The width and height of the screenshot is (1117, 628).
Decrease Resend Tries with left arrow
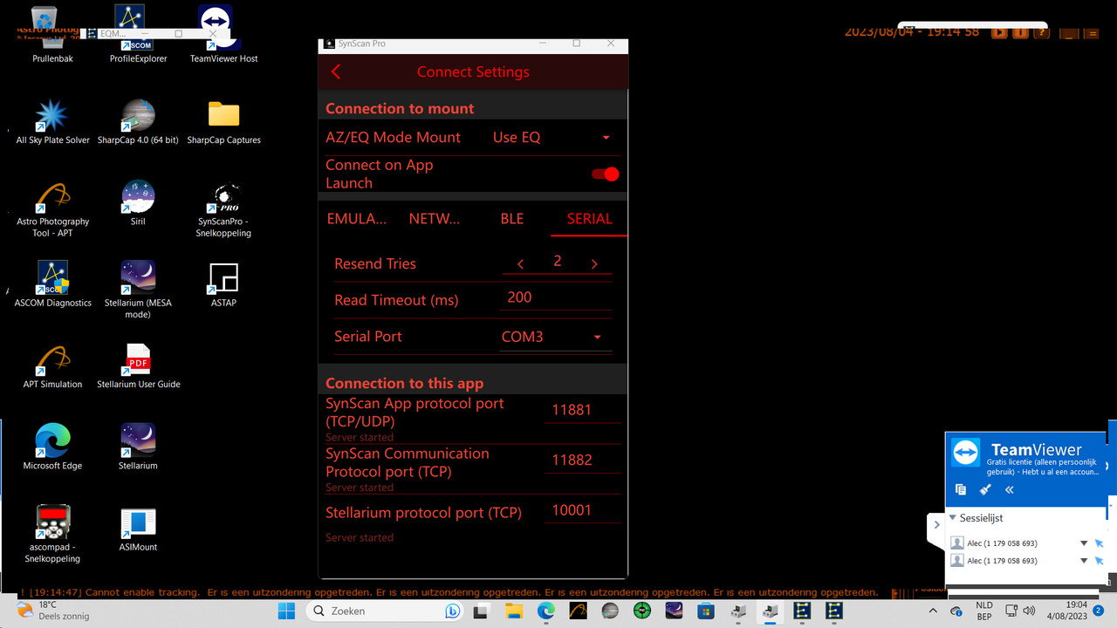(521, 264)
